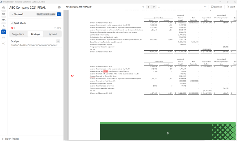
Task: Click the ABC Company 2021 FINAL.pdf file name
Action: (x=79, y=7)
